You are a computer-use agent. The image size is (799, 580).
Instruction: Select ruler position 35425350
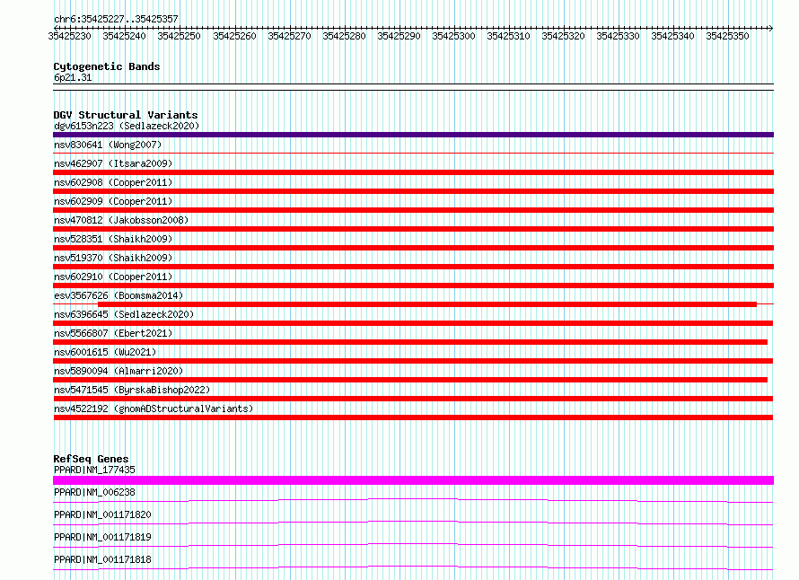(727, 36)
